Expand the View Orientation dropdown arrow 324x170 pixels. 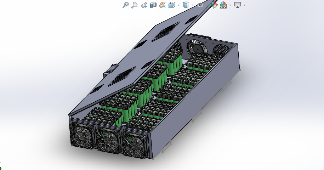pos(178,5)
